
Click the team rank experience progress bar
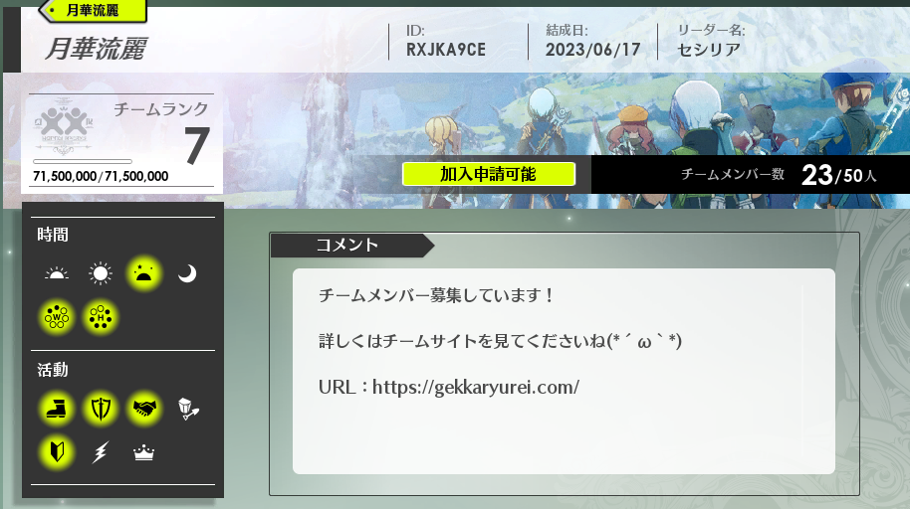(83, 161)
